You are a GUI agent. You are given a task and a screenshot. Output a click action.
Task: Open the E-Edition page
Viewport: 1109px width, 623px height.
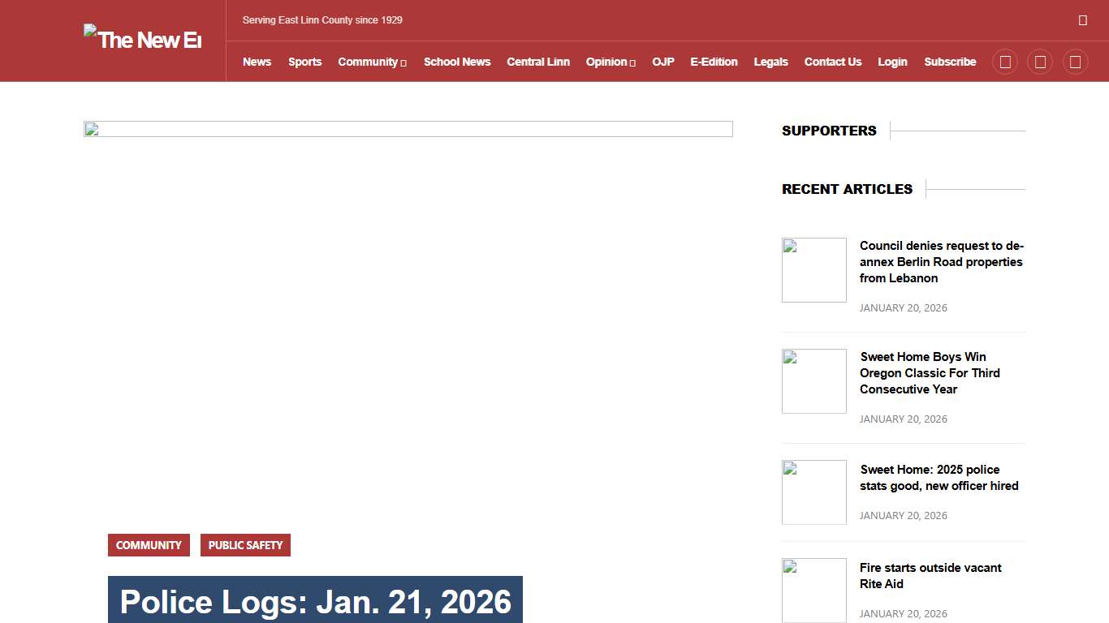[x=714, y=62]
